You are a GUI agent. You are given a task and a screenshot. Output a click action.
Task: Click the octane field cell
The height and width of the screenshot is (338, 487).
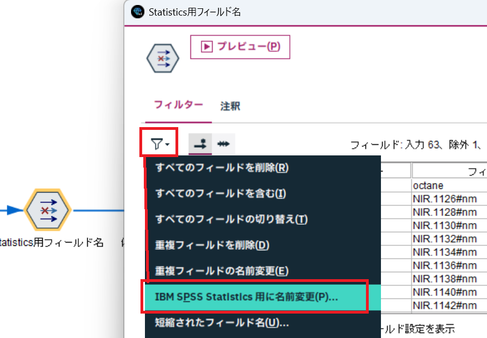(449, 185)
